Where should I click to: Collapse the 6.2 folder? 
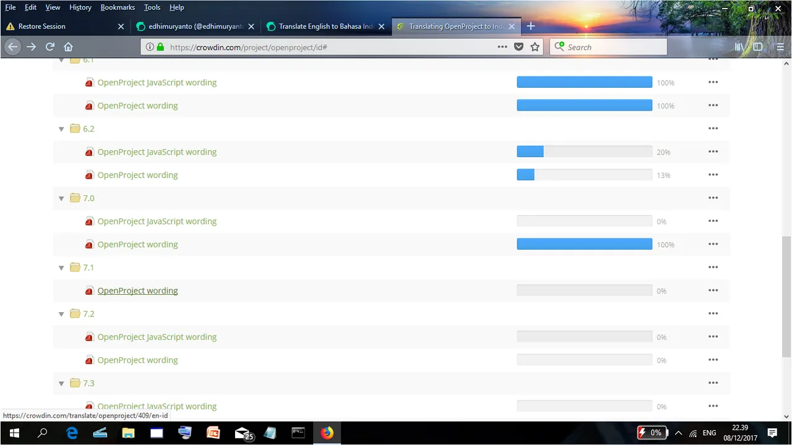point(61,129)
